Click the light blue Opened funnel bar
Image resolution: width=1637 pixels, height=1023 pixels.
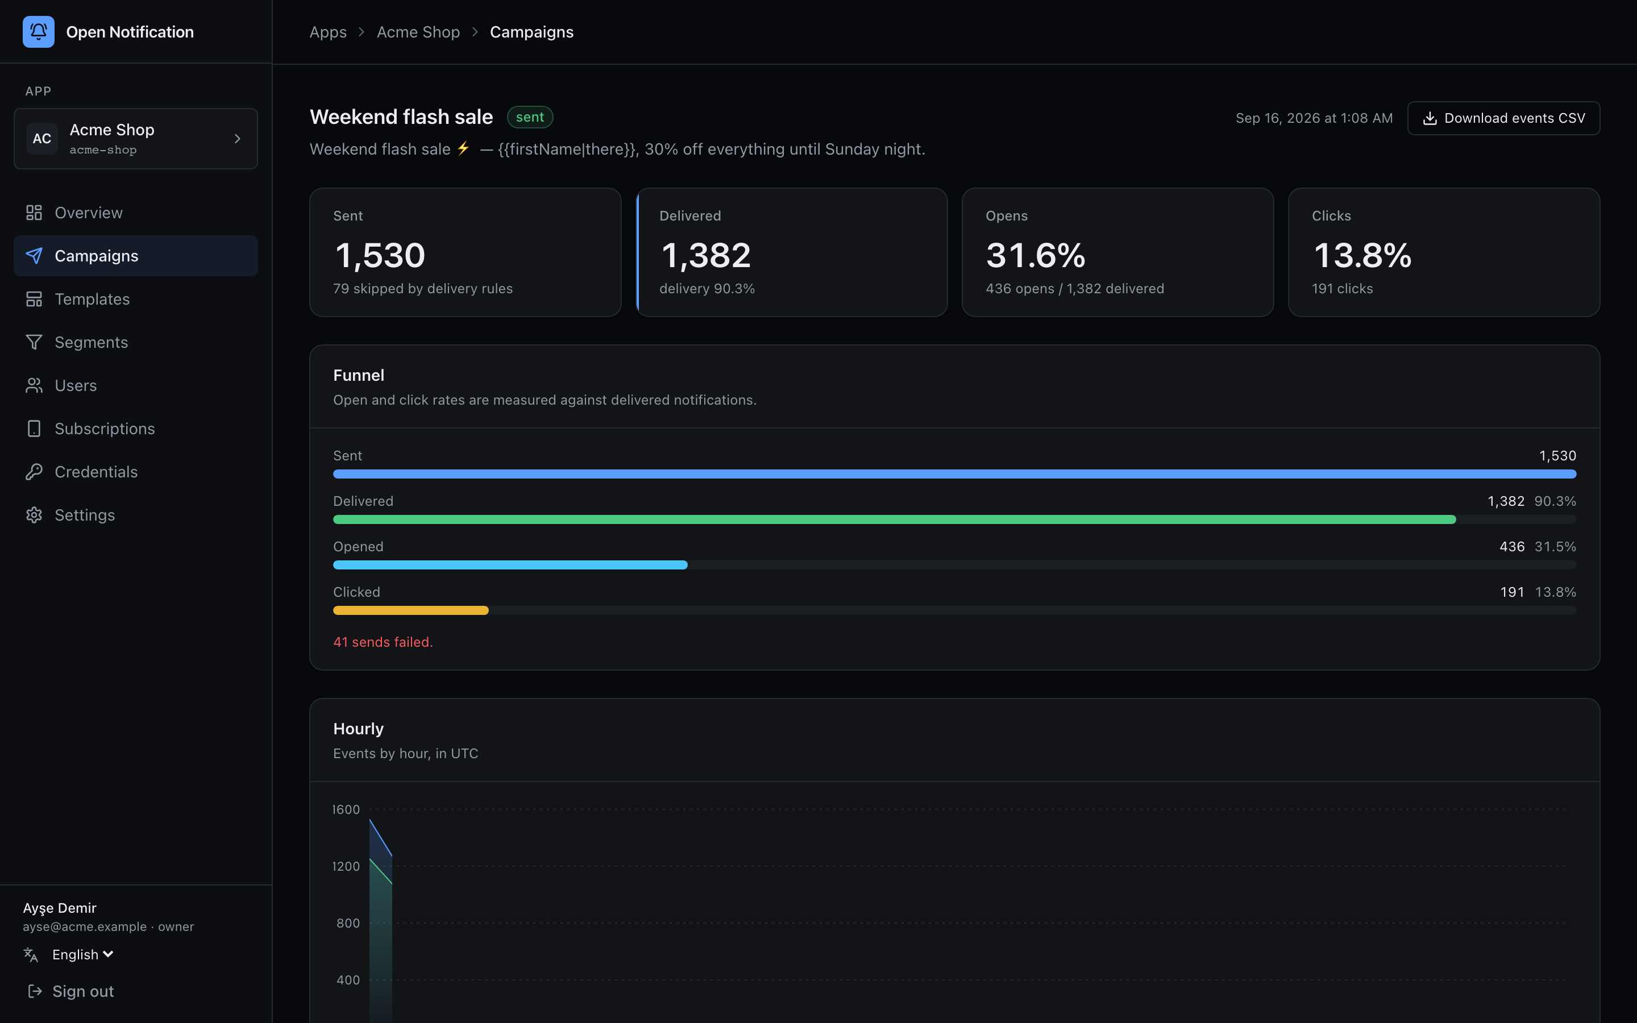[x=511, y=565]
